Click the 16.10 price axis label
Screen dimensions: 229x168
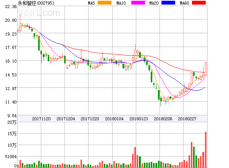click(11, 61)
